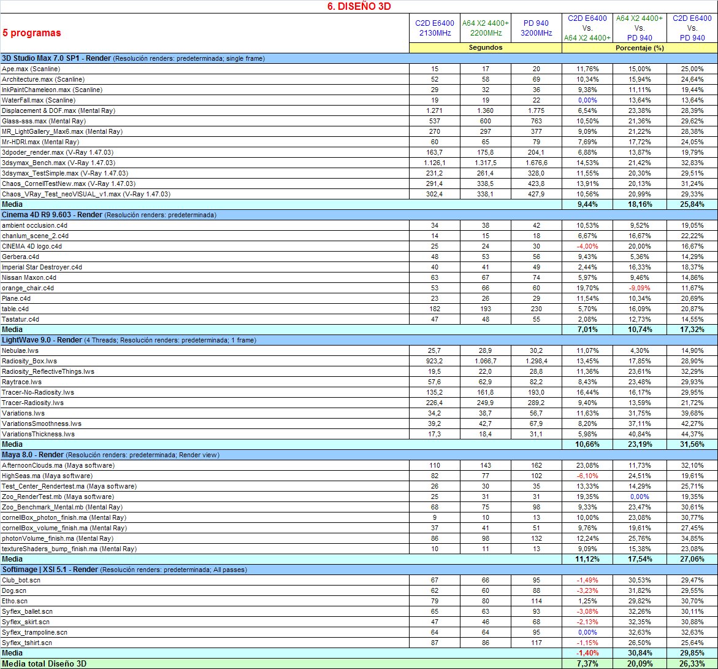
Task: Select the red -1,40% Softimage Media value
Action: point(587,653)
